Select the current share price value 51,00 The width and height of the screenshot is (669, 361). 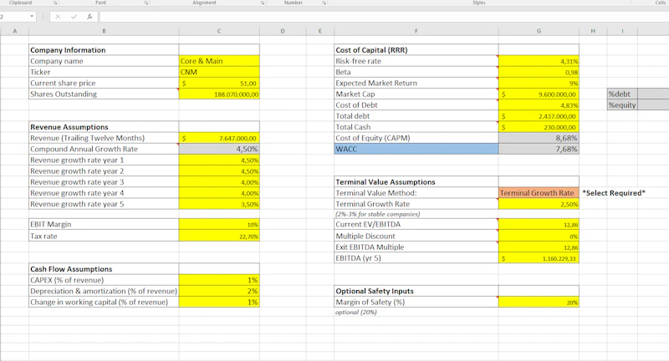[x=219, y=83]
